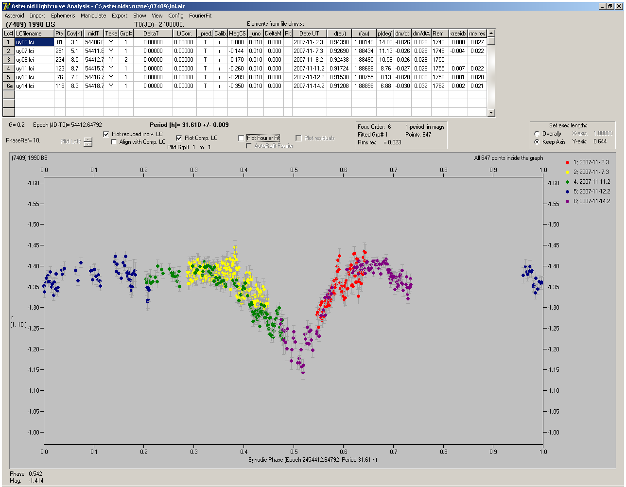Open the Show menu
The image size is (626, 487).
click(x=139, y=16)
